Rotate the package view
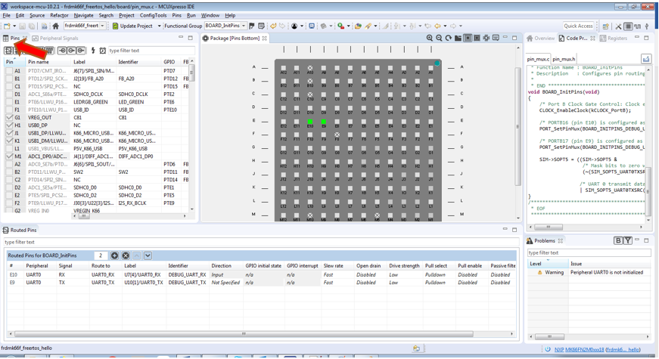 pyautogui.click(x=449, y=38)
